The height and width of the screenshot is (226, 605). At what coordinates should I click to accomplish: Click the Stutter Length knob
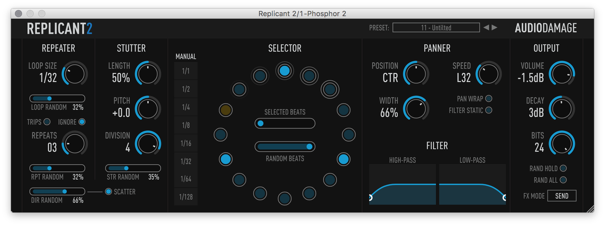coord(148,74)
